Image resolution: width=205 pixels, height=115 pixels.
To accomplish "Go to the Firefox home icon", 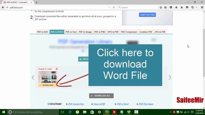I will [182, 7].
